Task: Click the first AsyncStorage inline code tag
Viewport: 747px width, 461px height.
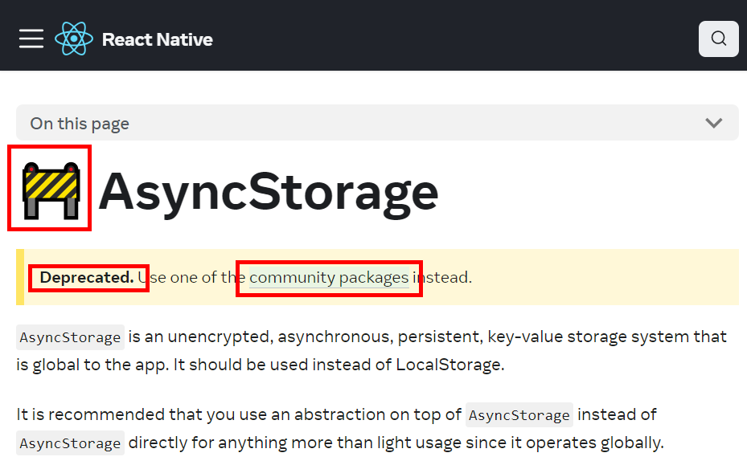Action: tap(70, 337)
